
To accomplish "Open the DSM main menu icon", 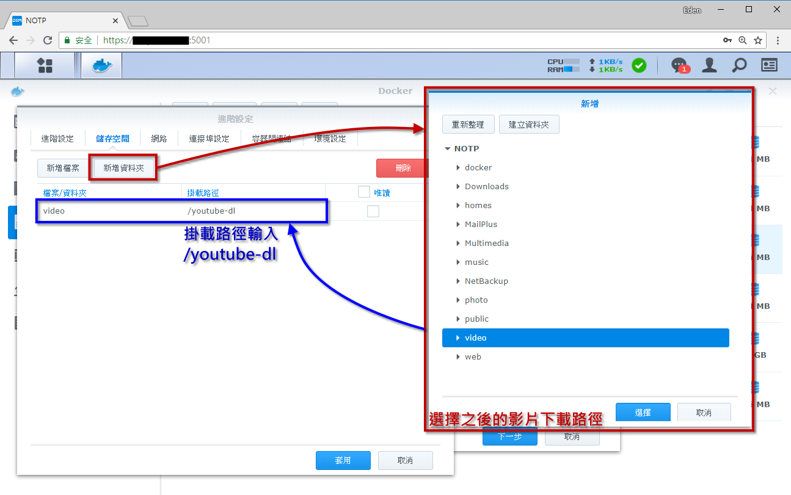I will (x=45, y=65).
